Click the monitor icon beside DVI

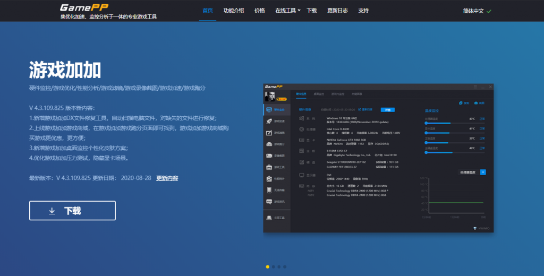(x=302, y=175)
